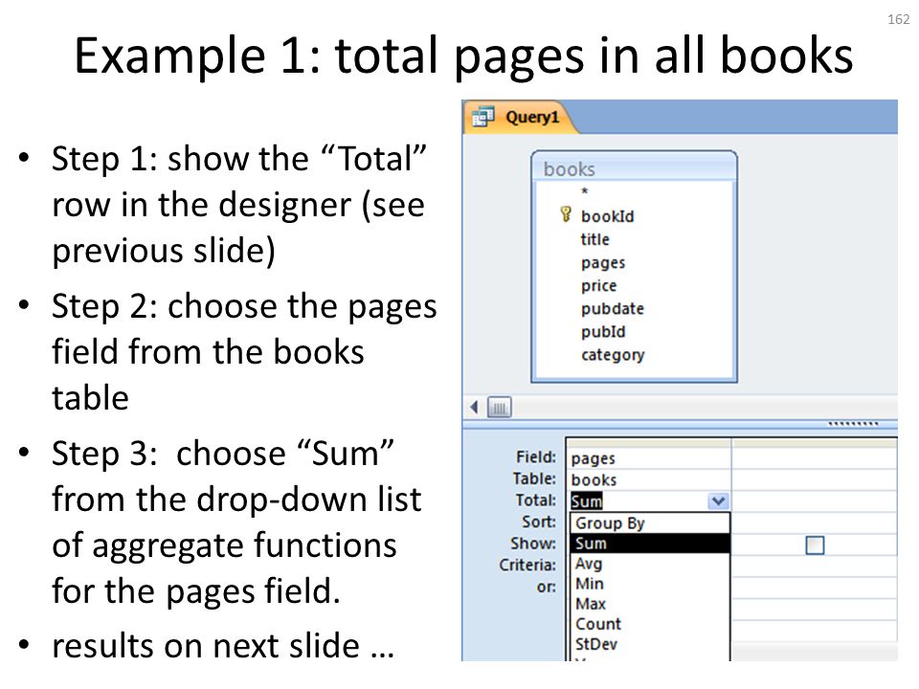Select the category field in books
The image size is (919, 689).
click(613, 355)
